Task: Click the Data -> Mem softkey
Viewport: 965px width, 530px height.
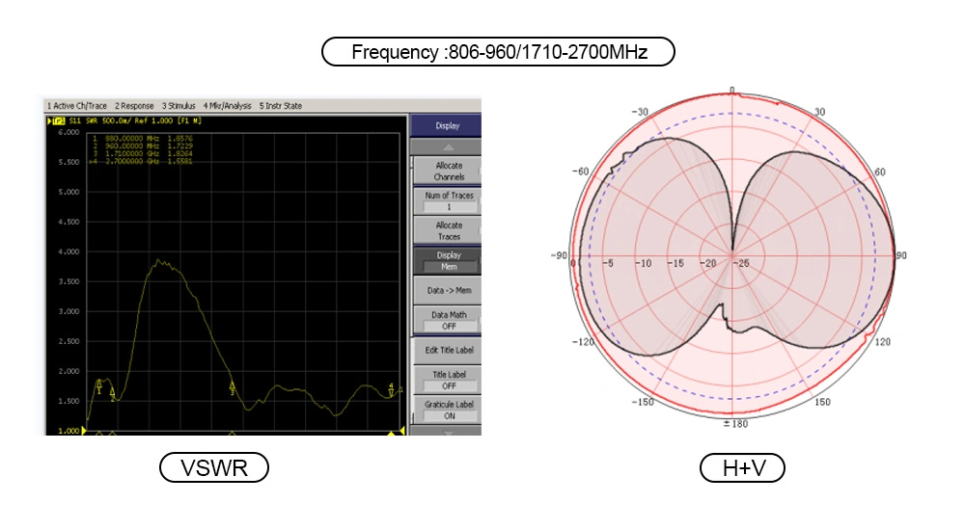Action: tap(448, 290)
